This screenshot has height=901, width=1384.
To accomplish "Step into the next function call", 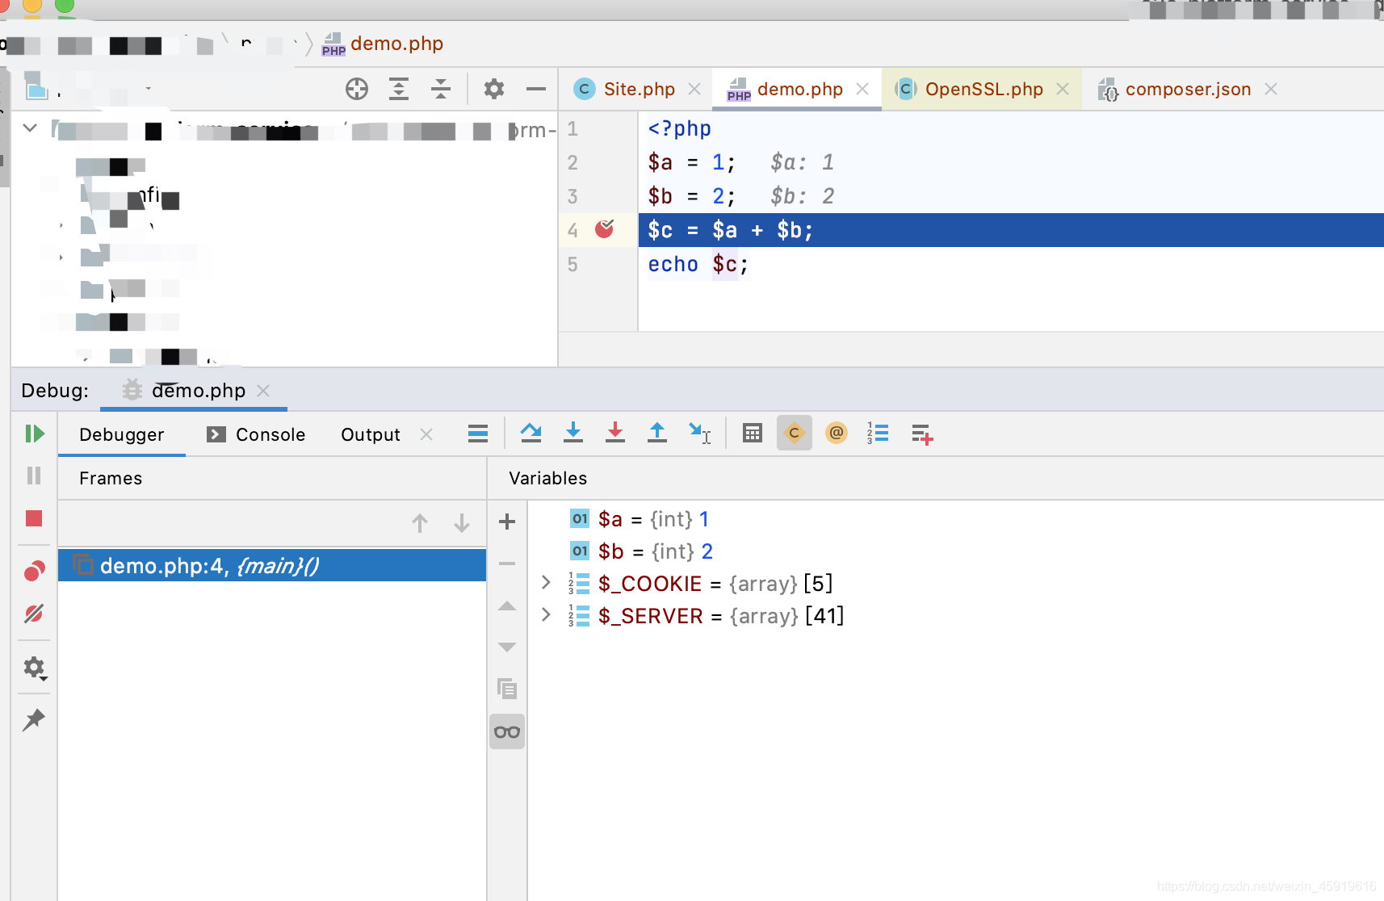I will 573,434.
